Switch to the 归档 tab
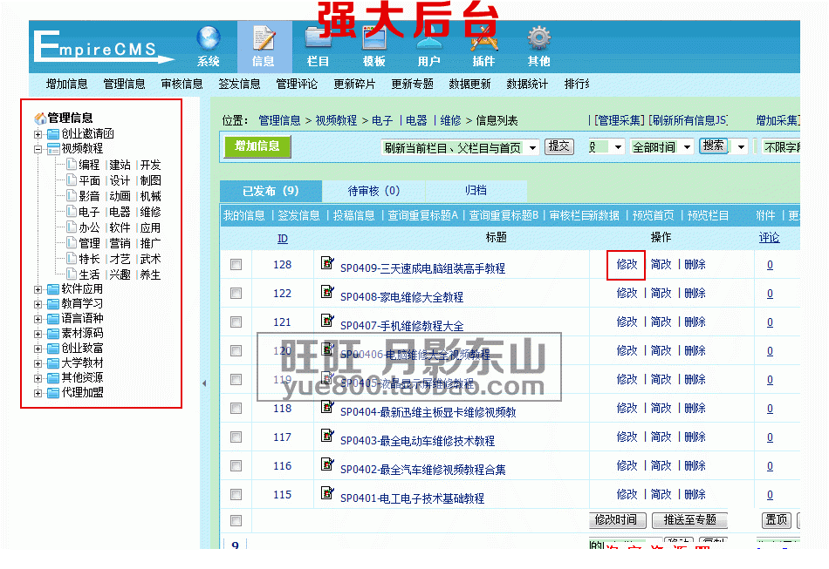The height and width of the screenshot is (569, 829). (476, 191)
